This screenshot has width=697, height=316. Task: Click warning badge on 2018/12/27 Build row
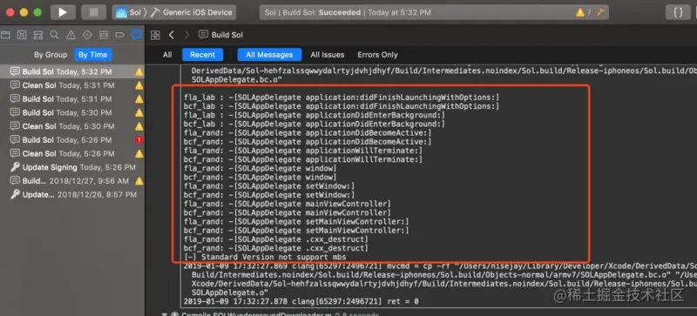point(139,181)
